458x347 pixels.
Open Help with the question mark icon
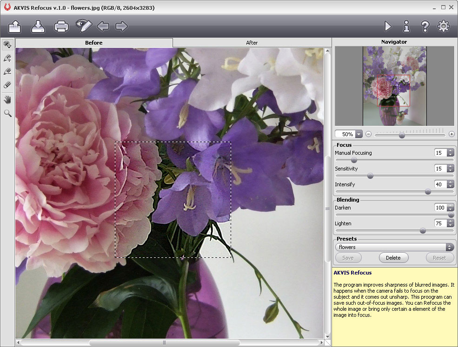(425, 26)
